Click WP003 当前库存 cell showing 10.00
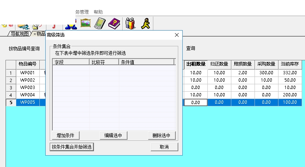The height and width of the screenshot is (167, 305). 290,88
